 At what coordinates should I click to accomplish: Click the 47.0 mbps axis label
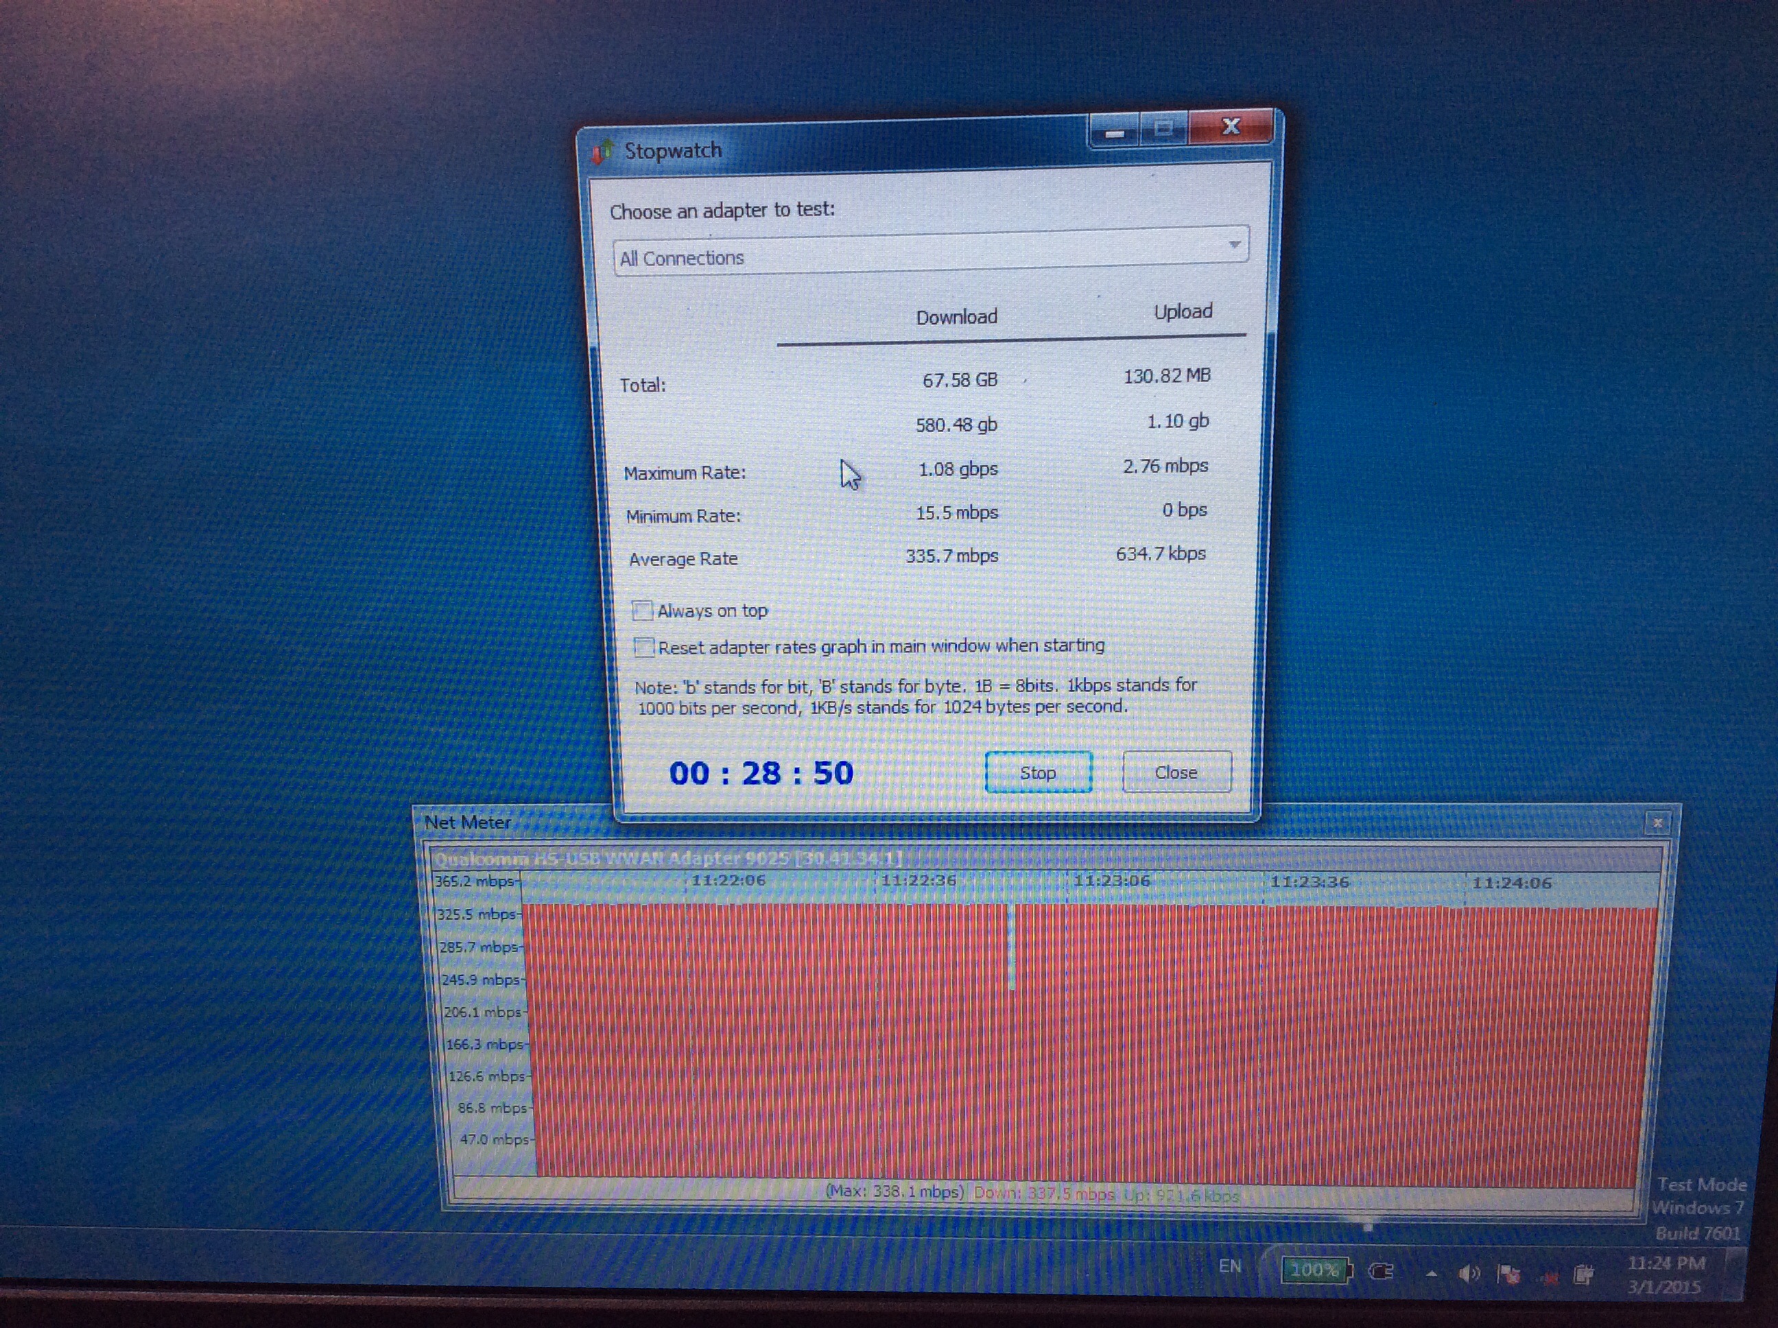pyautogui.click(x=495, y=1139)
